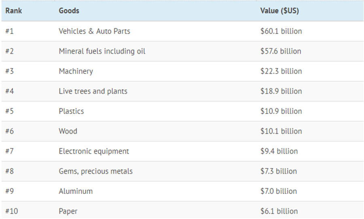Click the Electronic equipment cell
Screen dimensions: 364x219
click(x=94, y=151)
